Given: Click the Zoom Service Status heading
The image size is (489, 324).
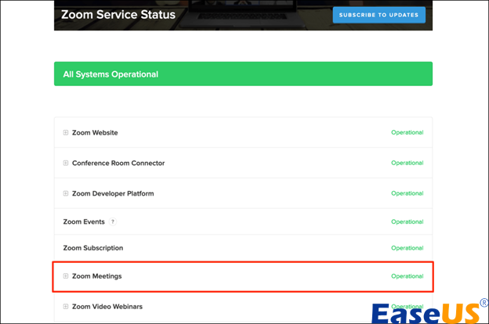Looking at the screenshot, I should (118, 15).
